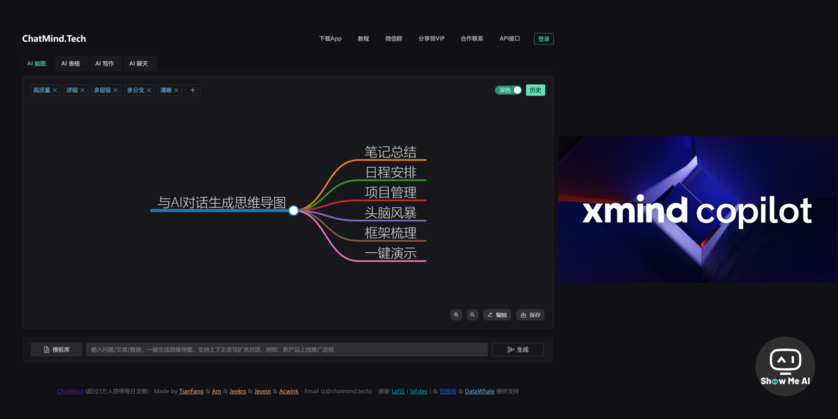Open the Show Me AI floating widget
This screenshot has height=419, width=838.
pos(785,366)
